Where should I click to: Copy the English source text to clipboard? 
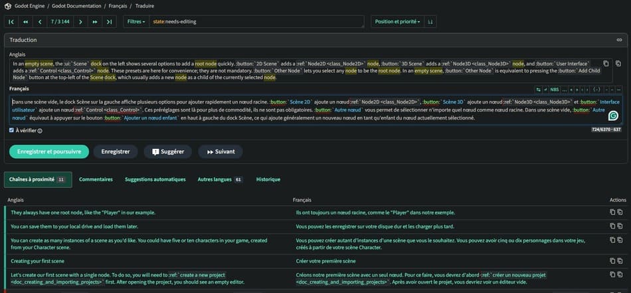point(606,64)
